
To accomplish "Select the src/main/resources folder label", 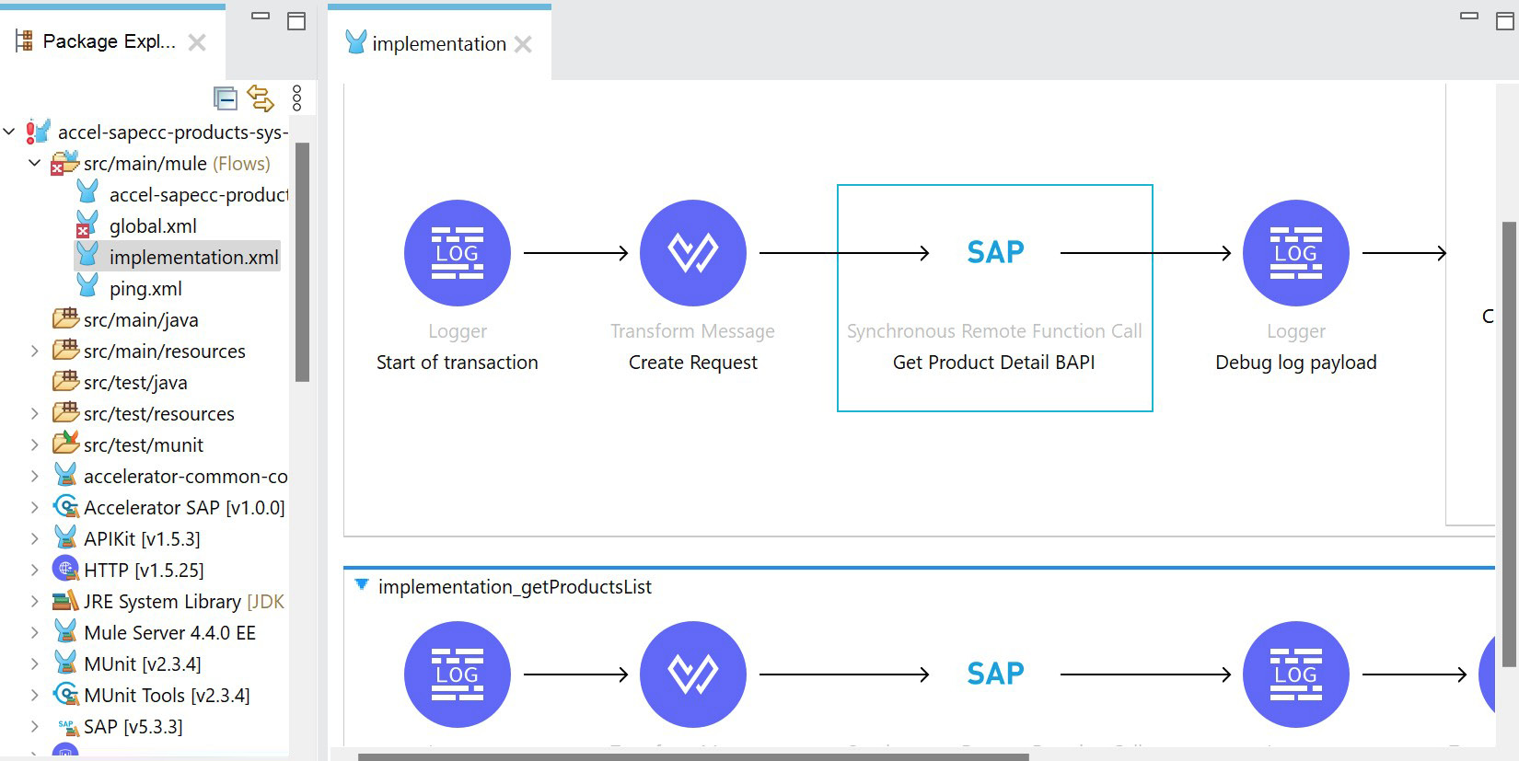I will (165, 352).
